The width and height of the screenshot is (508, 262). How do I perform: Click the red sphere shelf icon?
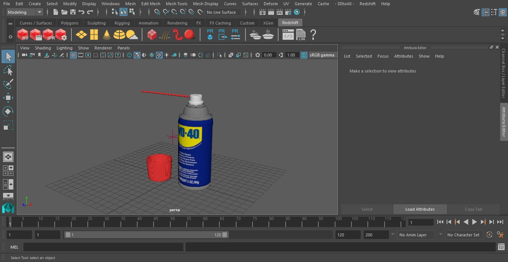tap(190, 35)
